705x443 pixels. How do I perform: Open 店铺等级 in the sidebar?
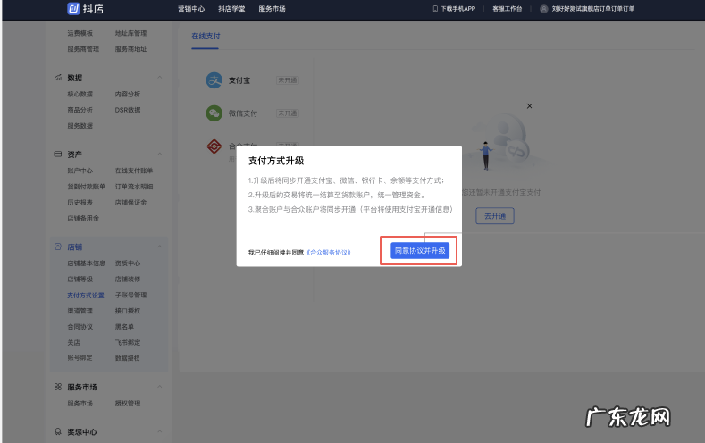[x=80, y=279]
